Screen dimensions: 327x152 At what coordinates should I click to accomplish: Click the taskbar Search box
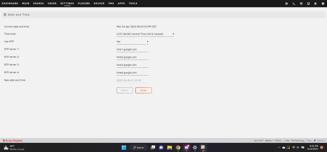tap(138, 148)
